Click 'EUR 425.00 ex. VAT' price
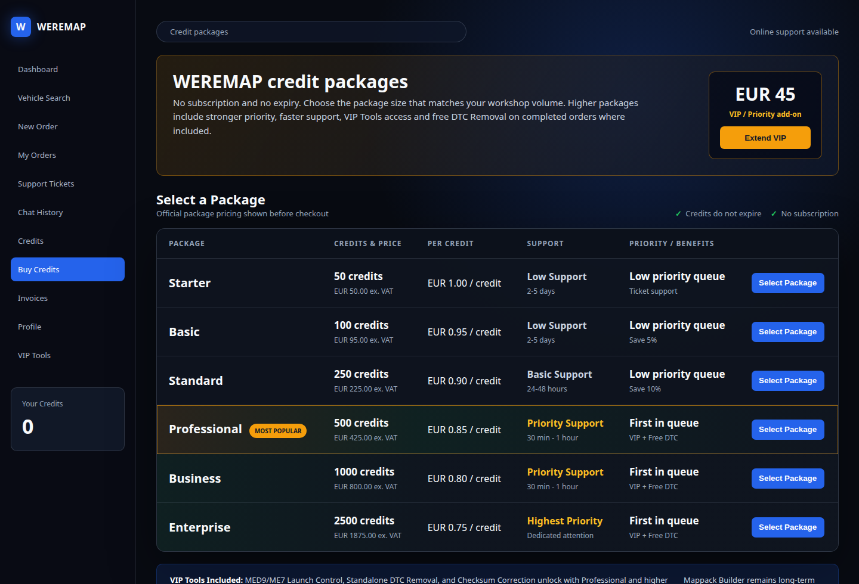The width and height of the screenshot is (859, 584). [366, 438]
